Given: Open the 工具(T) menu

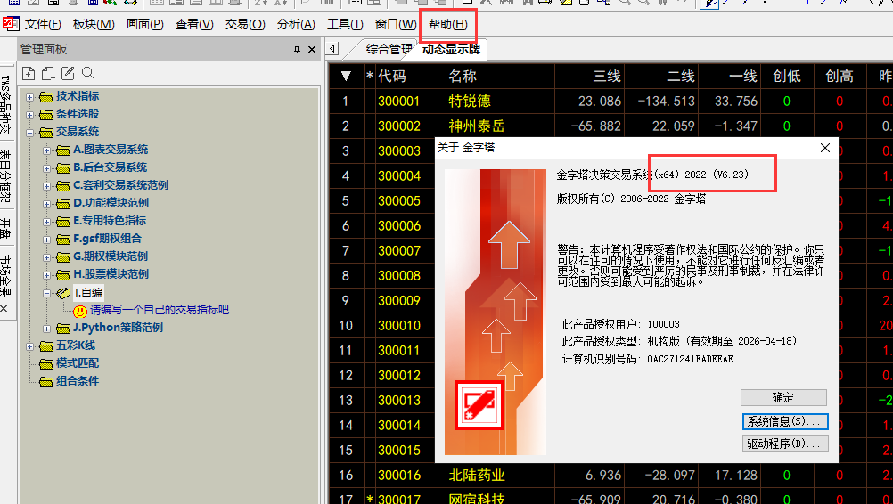Looking at the screenshot, I should 345,24.
